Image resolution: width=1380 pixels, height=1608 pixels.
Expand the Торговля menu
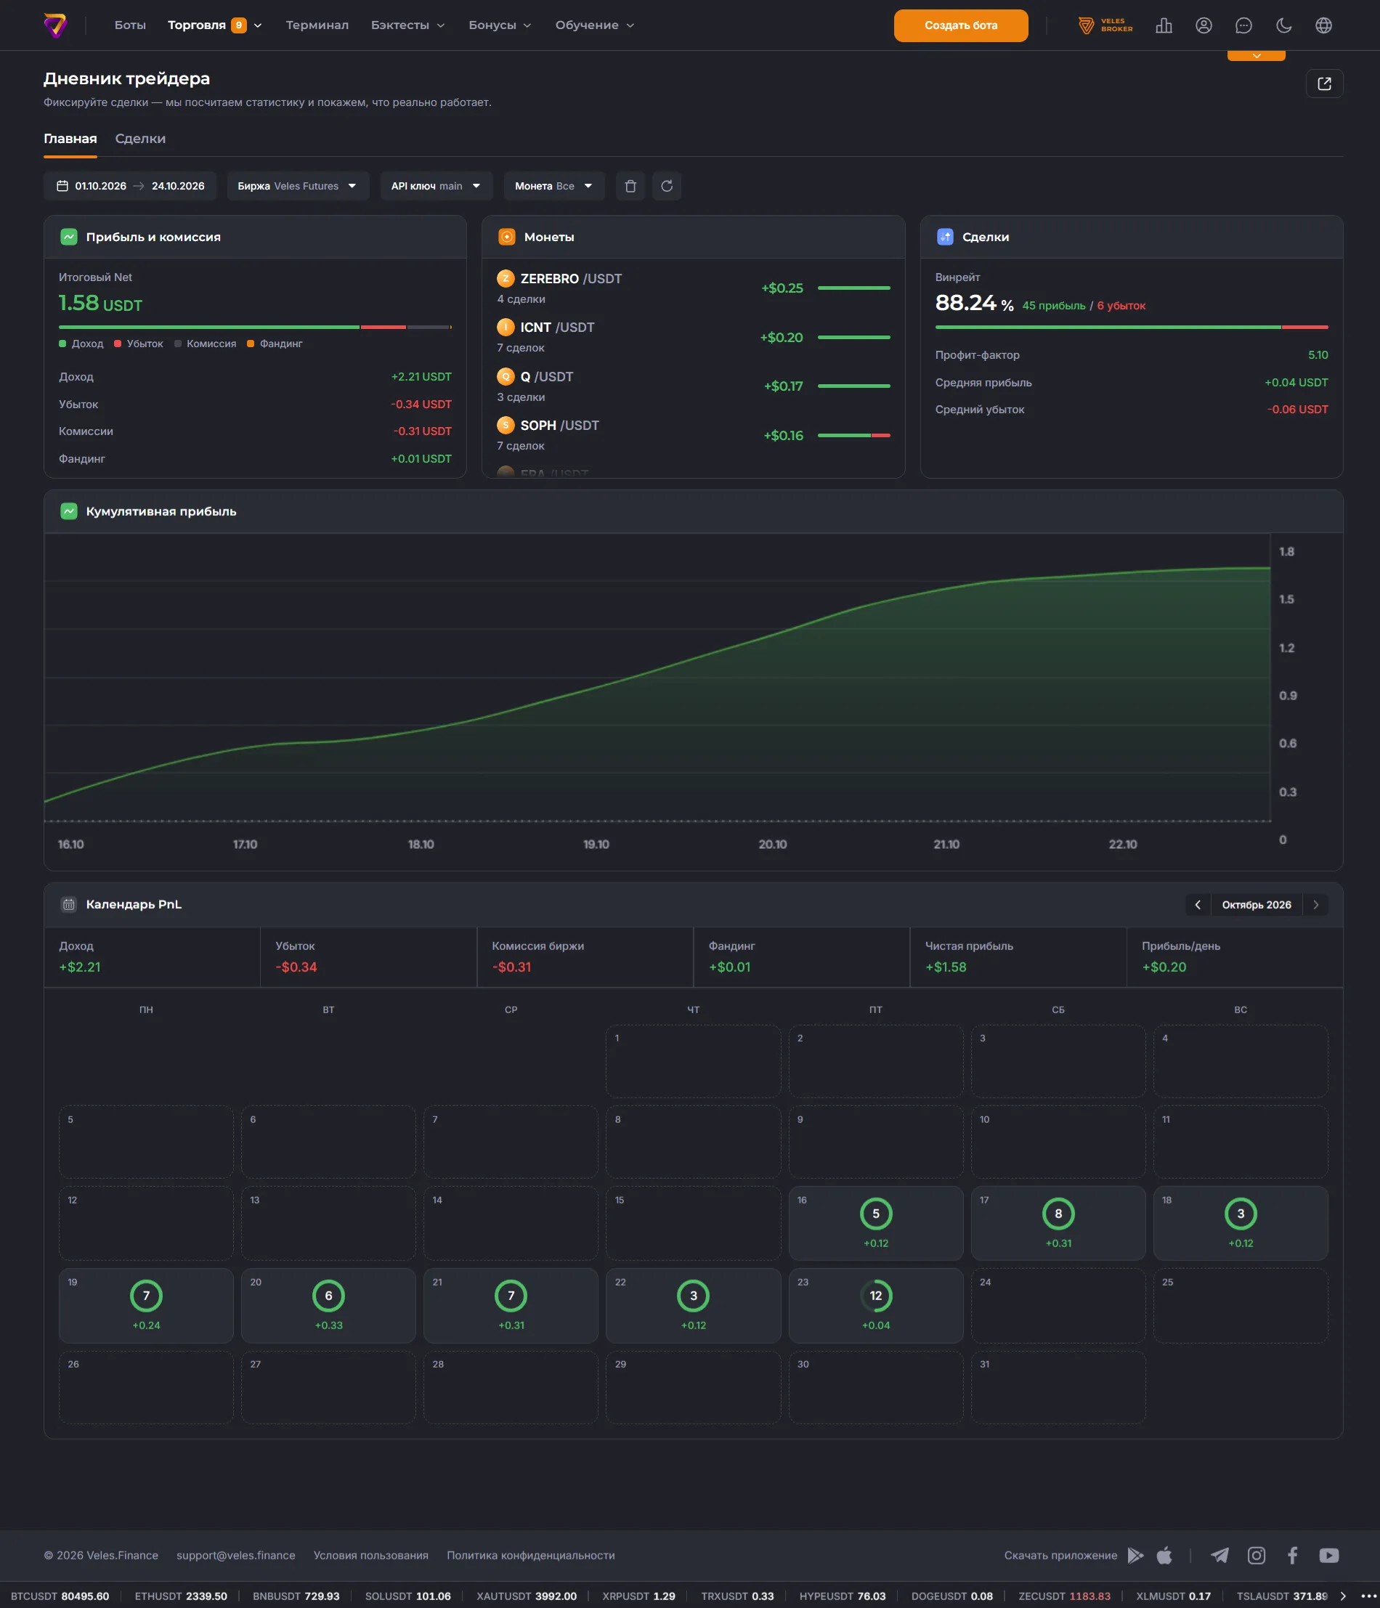pos(215,25)
